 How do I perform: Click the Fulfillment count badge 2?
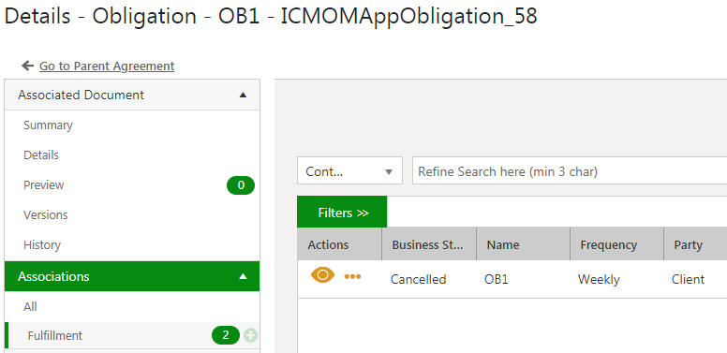point(226,335)
